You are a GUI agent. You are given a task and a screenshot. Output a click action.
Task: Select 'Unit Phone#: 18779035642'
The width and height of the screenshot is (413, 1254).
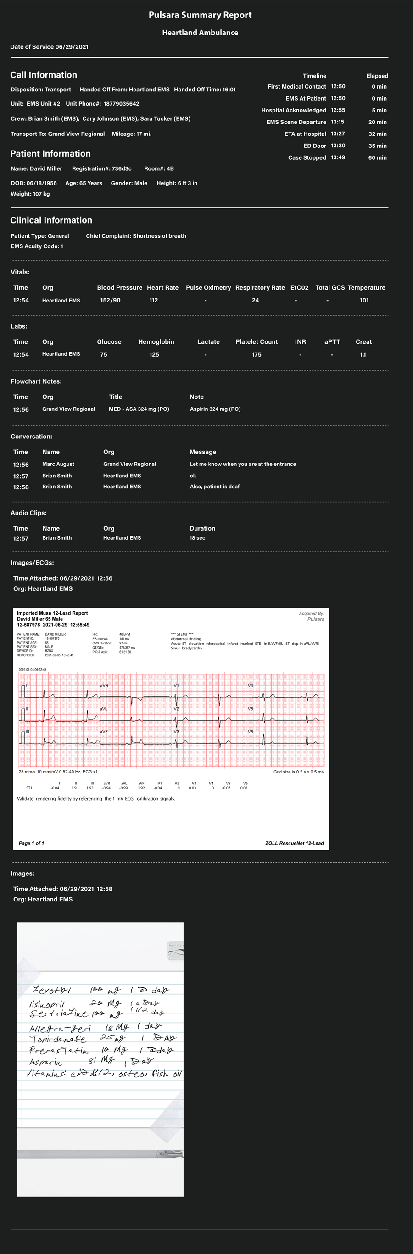102,104
